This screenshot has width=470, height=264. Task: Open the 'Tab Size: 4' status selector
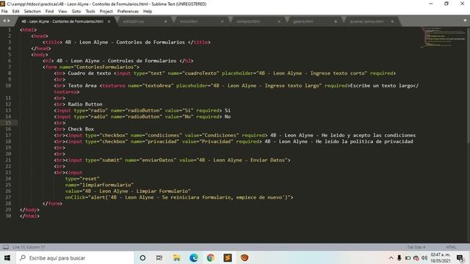click(416, 247)
